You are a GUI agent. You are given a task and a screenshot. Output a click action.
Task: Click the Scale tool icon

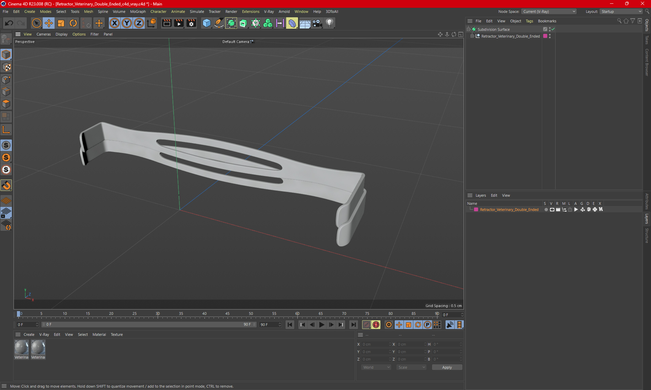pyautogui.click(x=61, y=23)
